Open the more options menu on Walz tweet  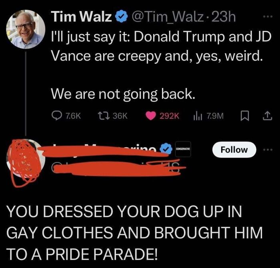(x=268, y=17)
